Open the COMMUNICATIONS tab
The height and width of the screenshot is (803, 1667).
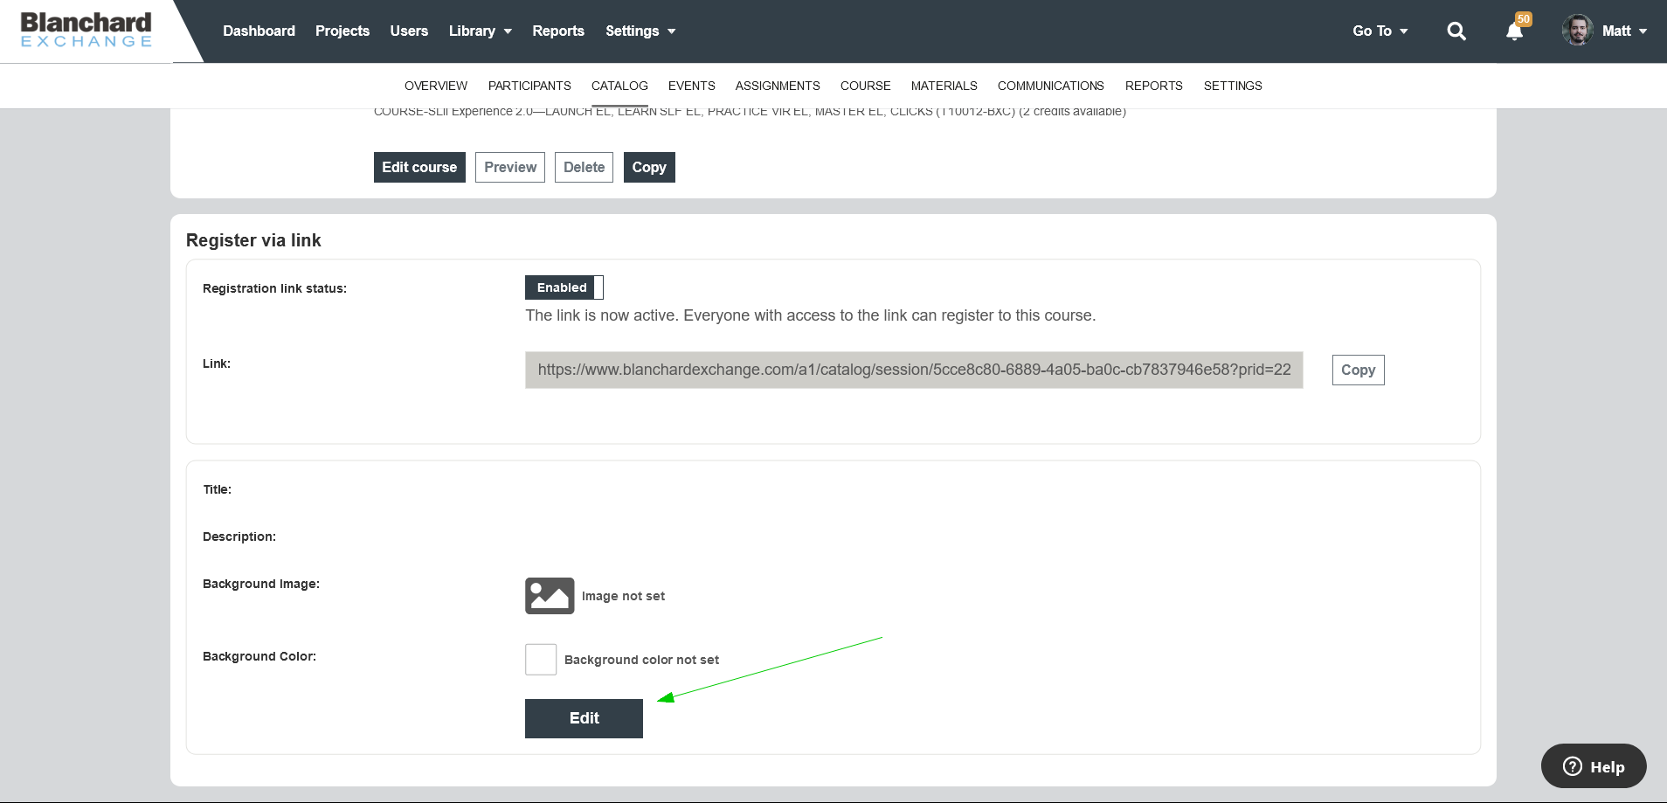coord(1049,86)
